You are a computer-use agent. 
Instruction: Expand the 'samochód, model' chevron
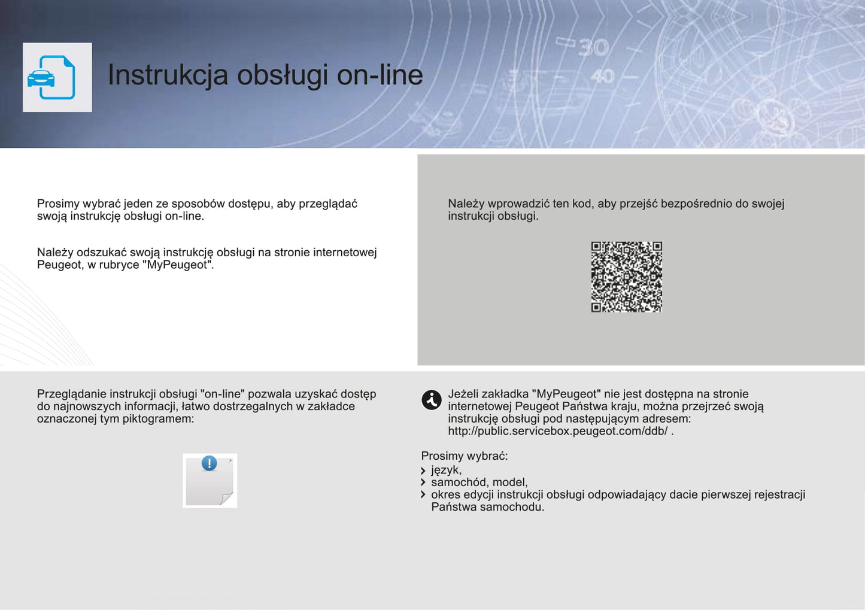[x=424, y=481]
